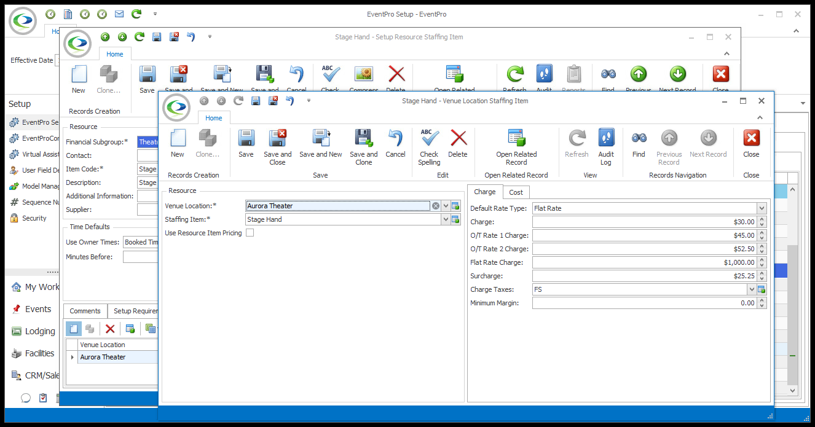Open Default Rate Type dropdown
This screenshot has height=427, width=815.
[762, 208]
